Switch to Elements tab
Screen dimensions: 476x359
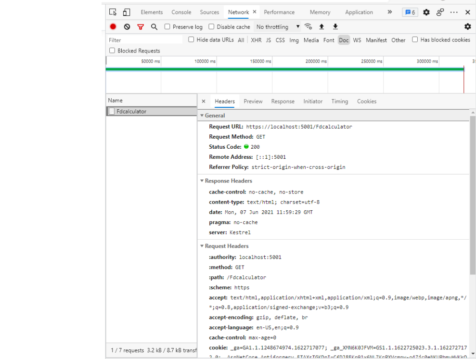152,12
